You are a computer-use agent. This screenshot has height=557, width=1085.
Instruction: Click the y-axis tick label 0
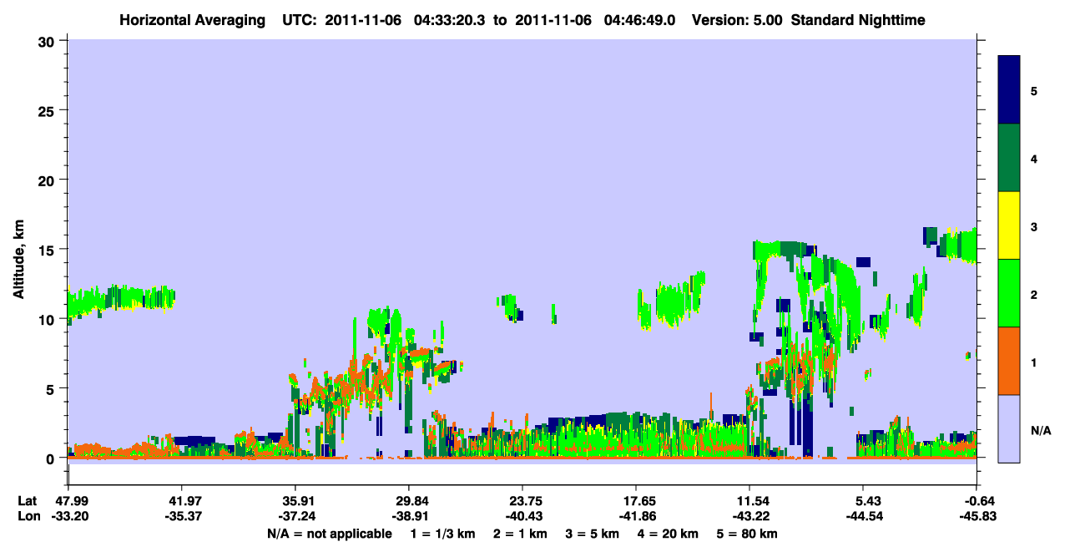pos(52,458)
